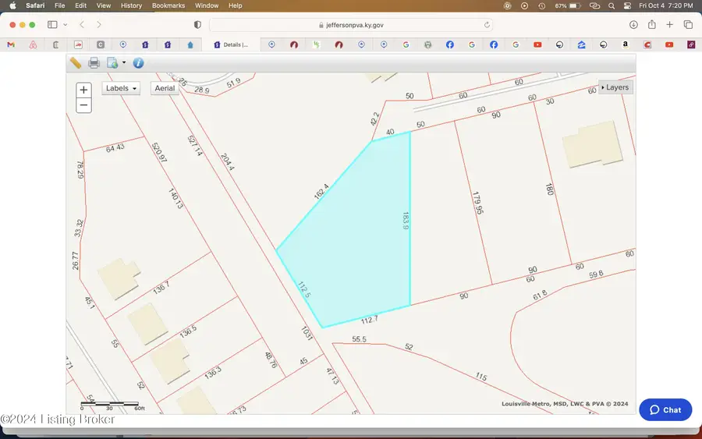Click the 527.14 dimension label
The width and height of the screenshot is (702, 439).
195,146
